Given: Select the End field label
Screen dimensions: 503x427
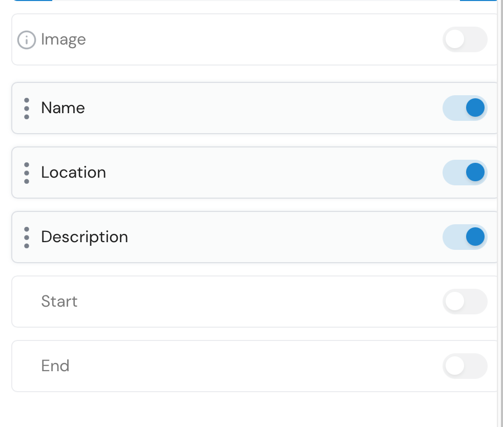Looking at the screenshot, I should [x=55, y=366].
